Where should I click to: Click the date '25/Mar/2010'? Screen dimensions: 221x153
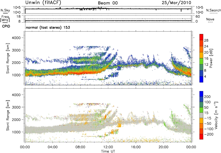click(x=177, y=3)
